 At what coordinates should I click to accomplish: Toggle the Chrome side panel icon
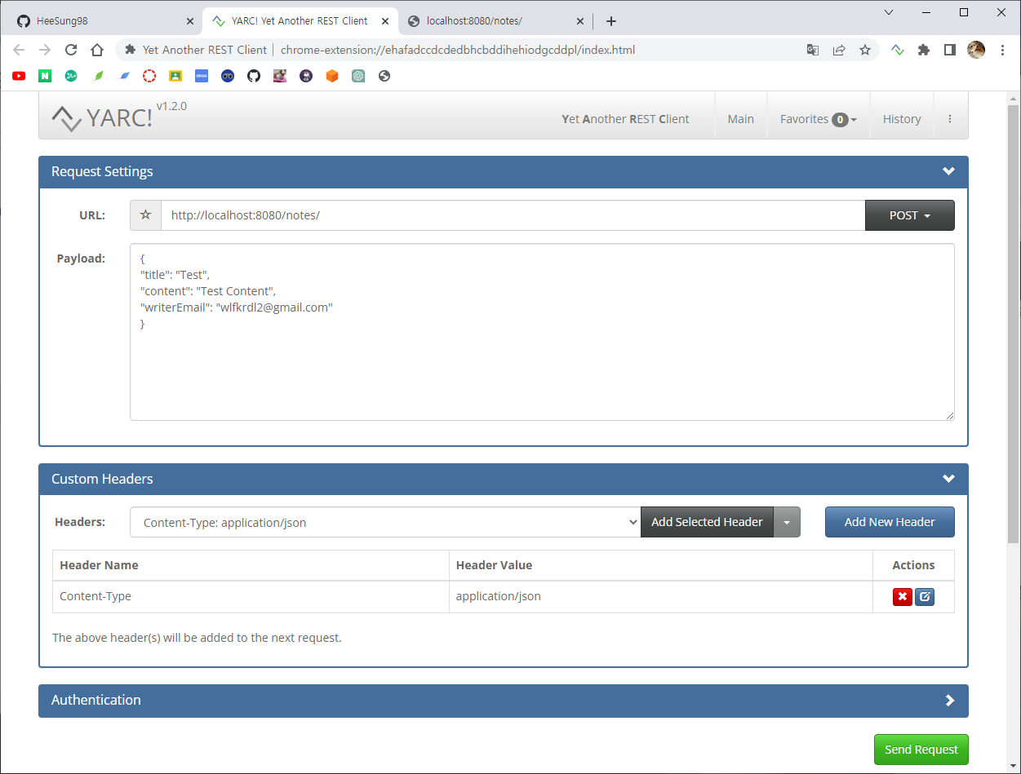click(x=950, y=50)
